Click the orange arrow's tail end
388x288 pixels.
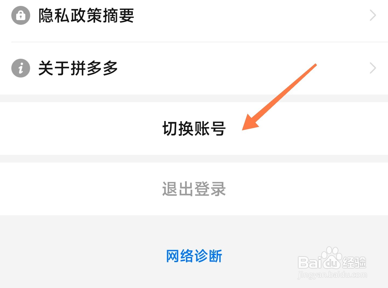pos(315,65)
